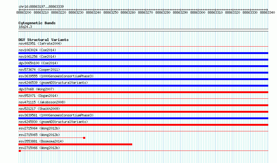Open variant nsv1061256 (Coe2014) label

tap(37, 57)
